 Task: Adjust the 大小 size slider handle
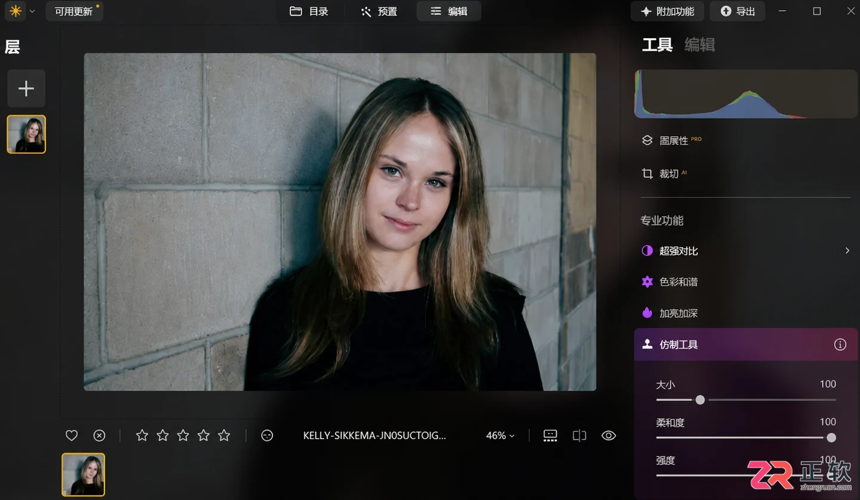(x=700, y=400)
